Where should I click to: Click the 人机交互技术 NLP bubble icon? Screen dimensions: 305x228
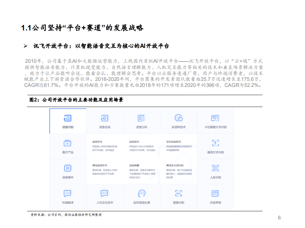pos(105,193)
